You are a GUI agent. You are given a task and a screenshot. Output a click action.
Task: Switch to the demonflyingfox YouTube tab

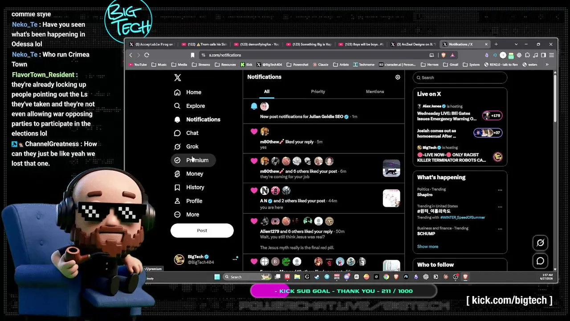click(256, 44)
